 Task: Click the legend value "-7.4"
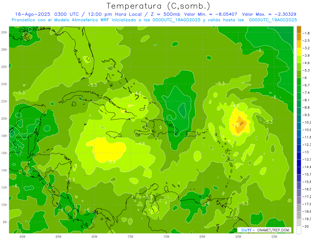pyautogui.click(x=306, y=92)
